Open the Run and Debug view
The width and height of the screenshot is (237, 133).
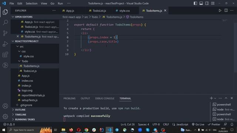click(x=5, y=44)
